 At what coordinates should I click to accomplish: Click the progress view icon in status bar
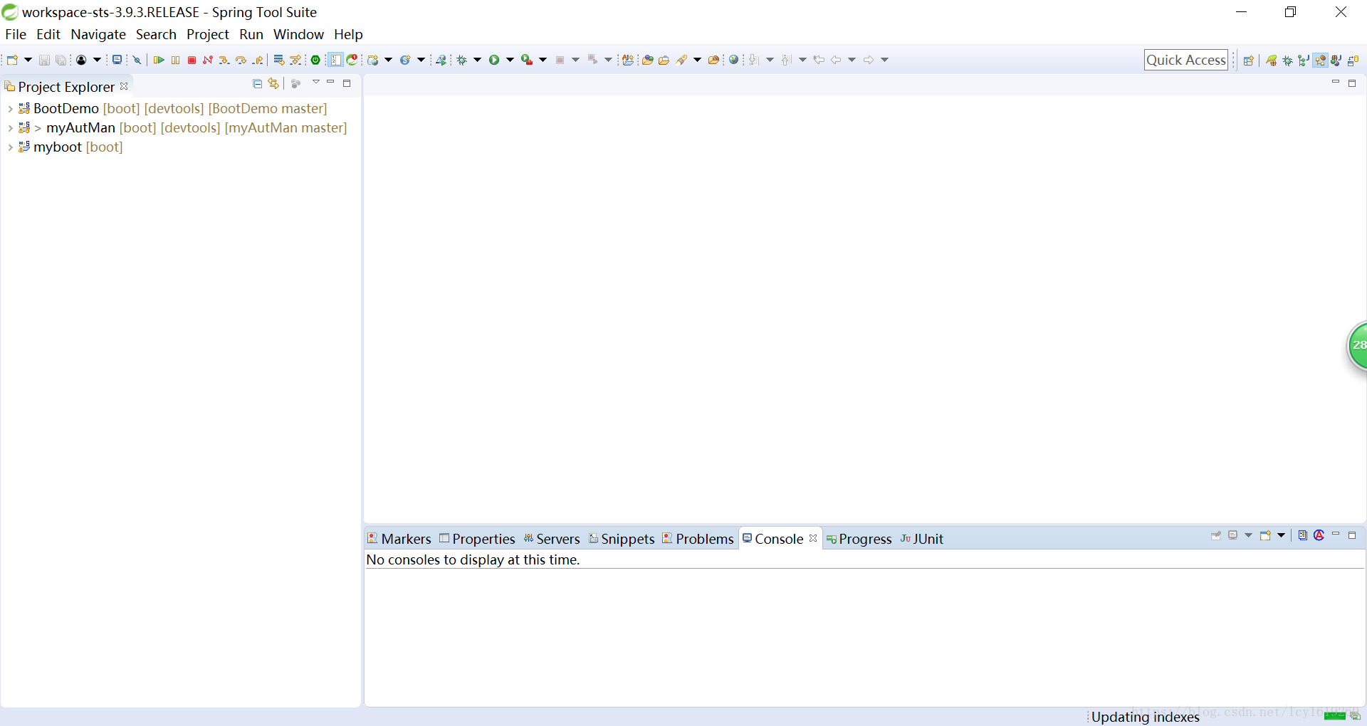click(1355, 716)
